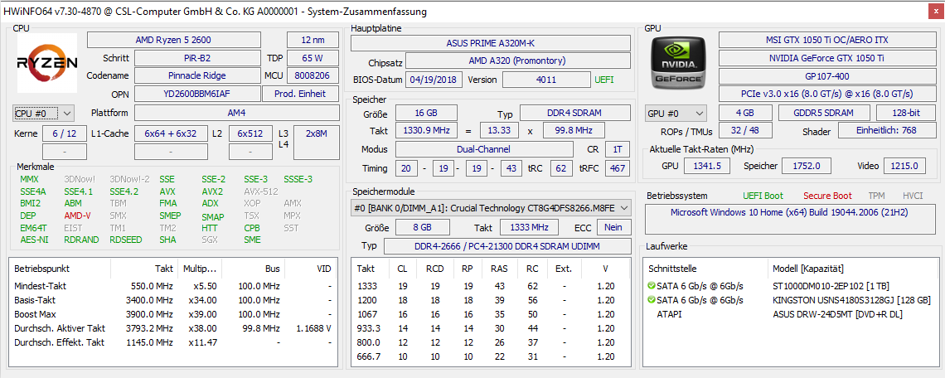Click the Ryzen CPU logo

click(47, 63)
